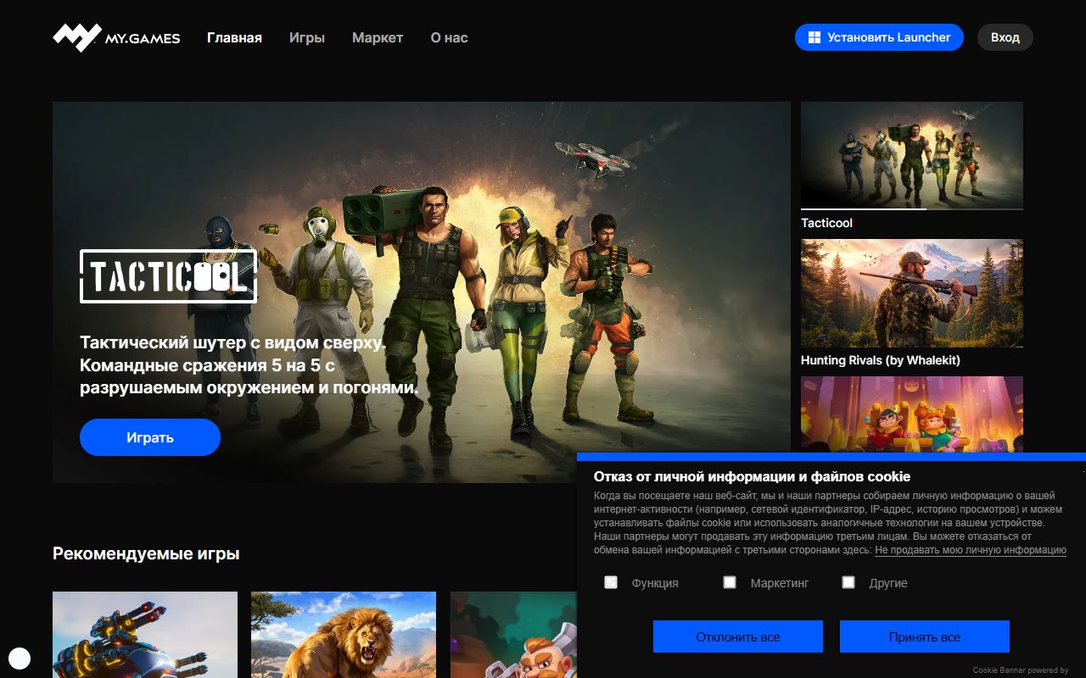Click the MY.GAMES logo

(116, 37)
